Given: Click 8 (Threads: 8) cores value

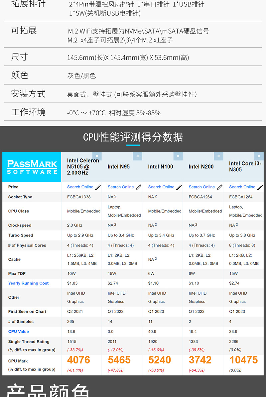Looking at the screenshot, I should (242, 245).
